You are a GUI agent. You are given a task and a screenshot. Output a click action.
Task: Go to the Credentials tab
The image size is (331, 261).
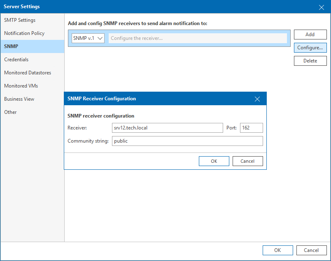pyautogui.click(x=16, y=60)
